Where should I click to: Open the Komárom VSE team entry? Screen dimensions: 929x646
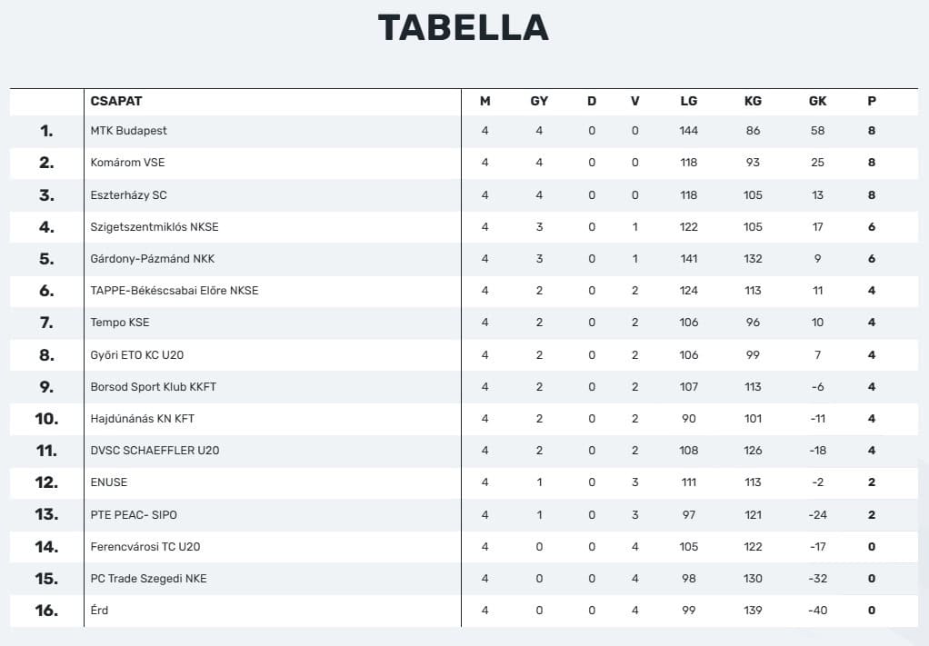click(x=128, y=163)
